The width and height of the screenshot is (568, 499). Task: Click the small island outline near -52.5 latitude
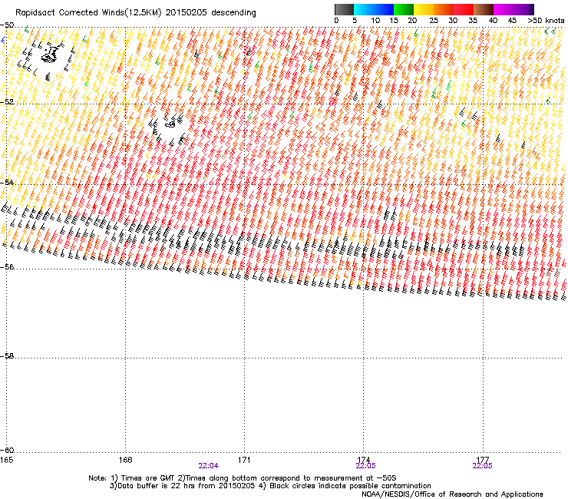pyautogui.click(x=170, y=124)
